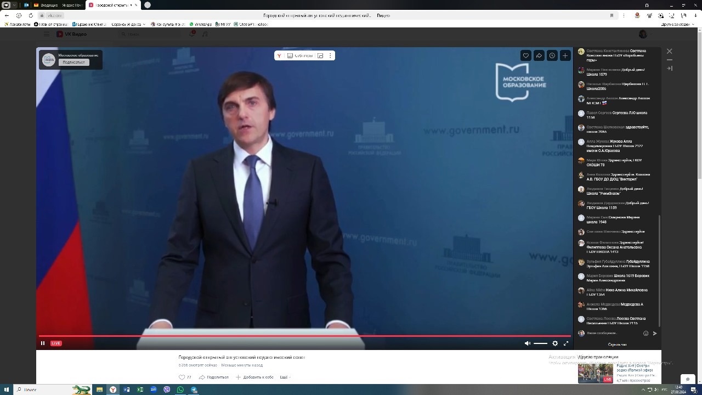Toggle the Субтитры subtitles button
This screenshot has height=395, width=702.
[x=300, y=55]
